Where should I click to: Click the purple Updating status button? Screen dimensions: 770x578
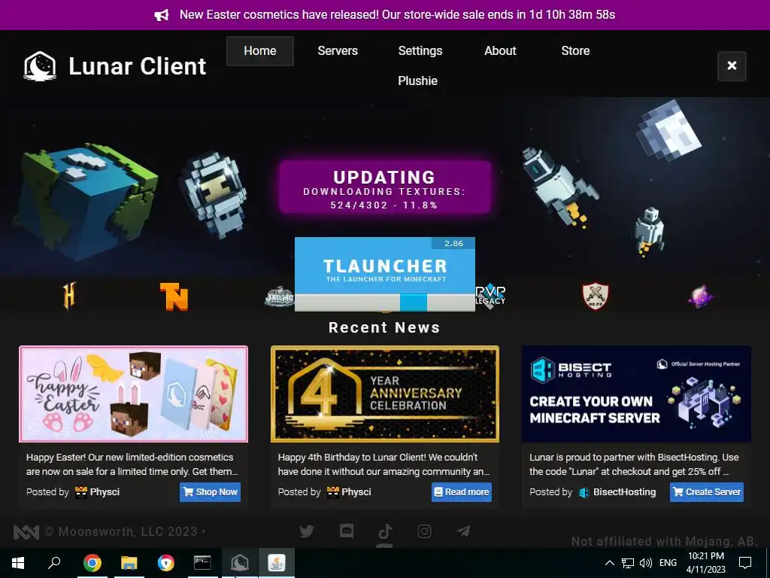tap(385, 187)
